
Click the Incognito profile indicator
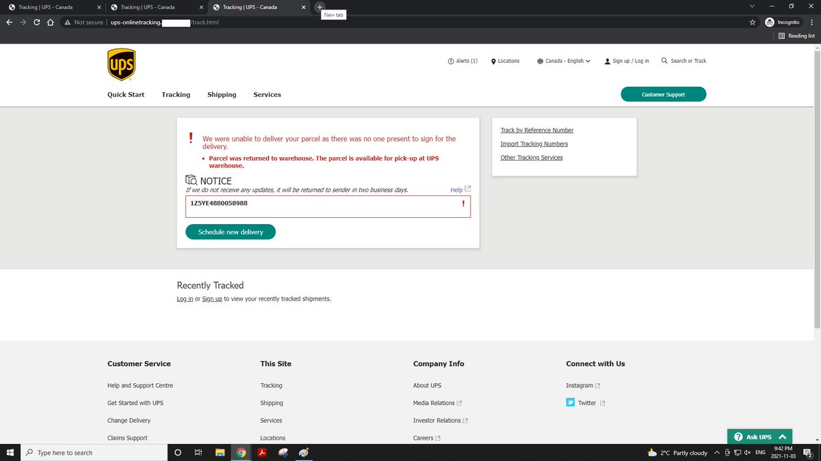pyautogui.click(x=783, y=22)
